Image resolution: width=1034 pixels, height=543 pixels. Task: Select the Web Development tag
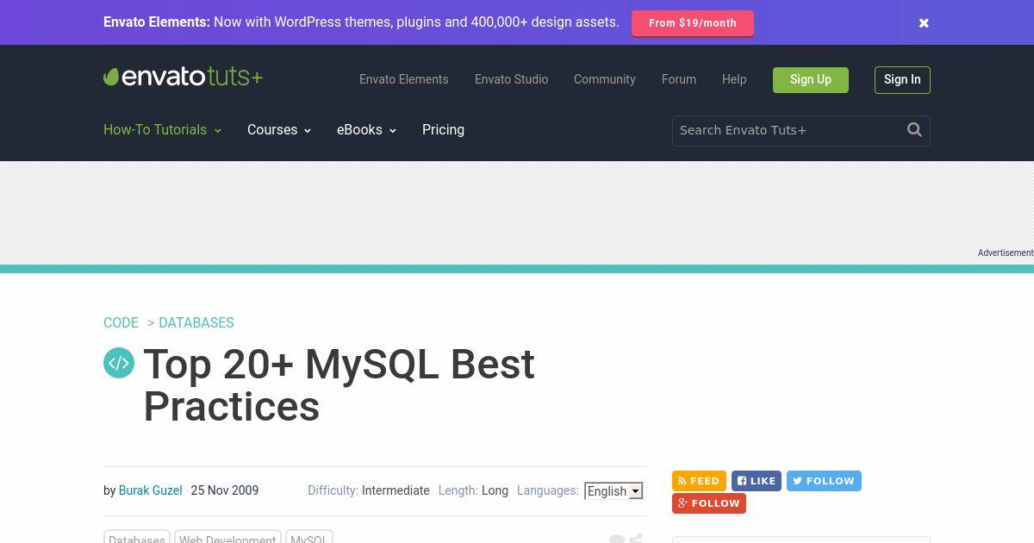click(227, 538)
